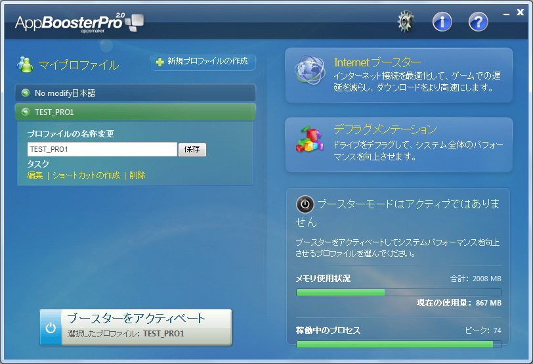Image resolution: width=533 pixels, height=364 pixels.
Task: Open the デフラグメンテーション panel
Action: (399, 145)
